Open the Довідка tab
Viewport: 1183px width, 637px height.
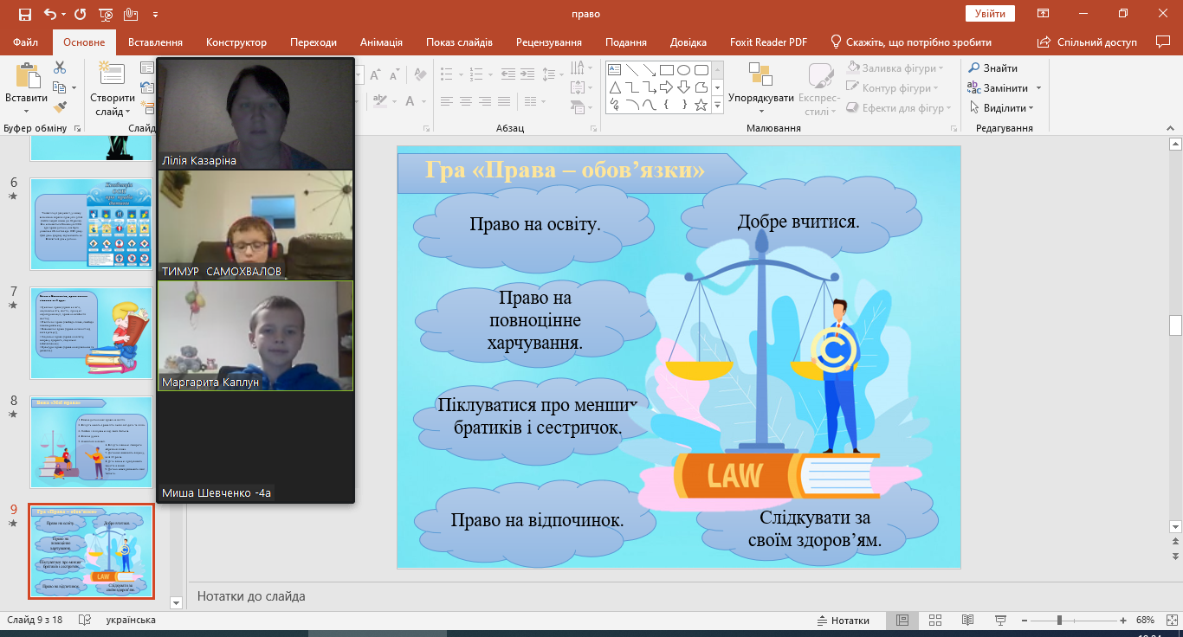pyautogui.click(x=688, y=42)
